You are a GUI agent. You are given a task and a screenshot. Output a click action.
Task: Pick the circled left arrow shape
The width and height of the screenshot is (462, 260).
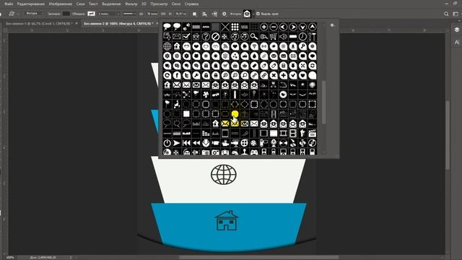[283, 27]
